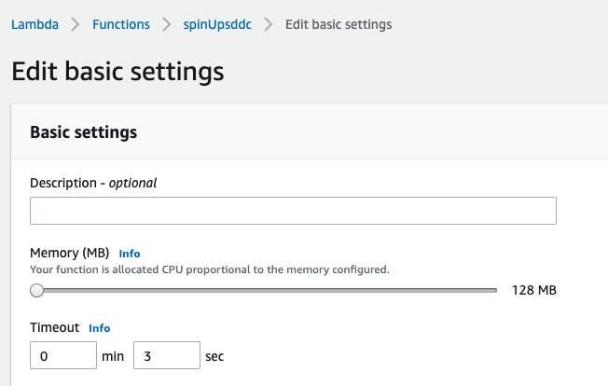Click the Description - optional label
The width and height of the screenshot is (608, 386).
[x=93, y=183]
